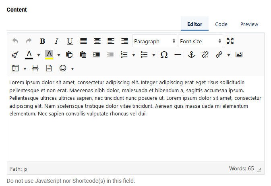Click the fullscreen expand icon

230,41
